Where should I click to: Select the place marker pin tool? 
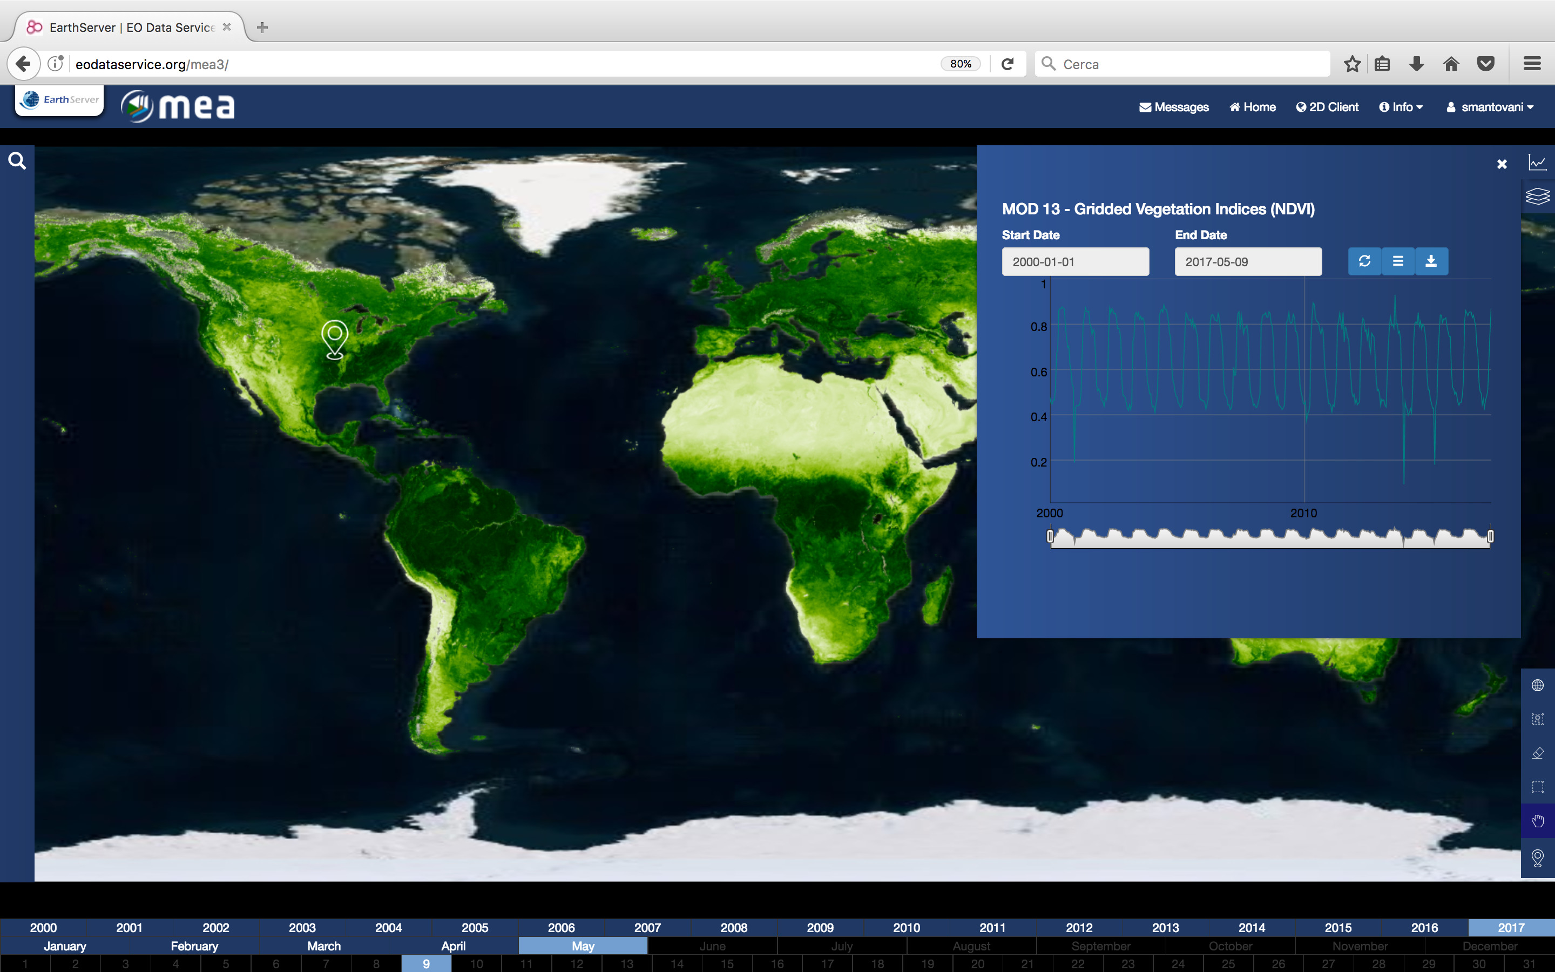[1537, 857]
